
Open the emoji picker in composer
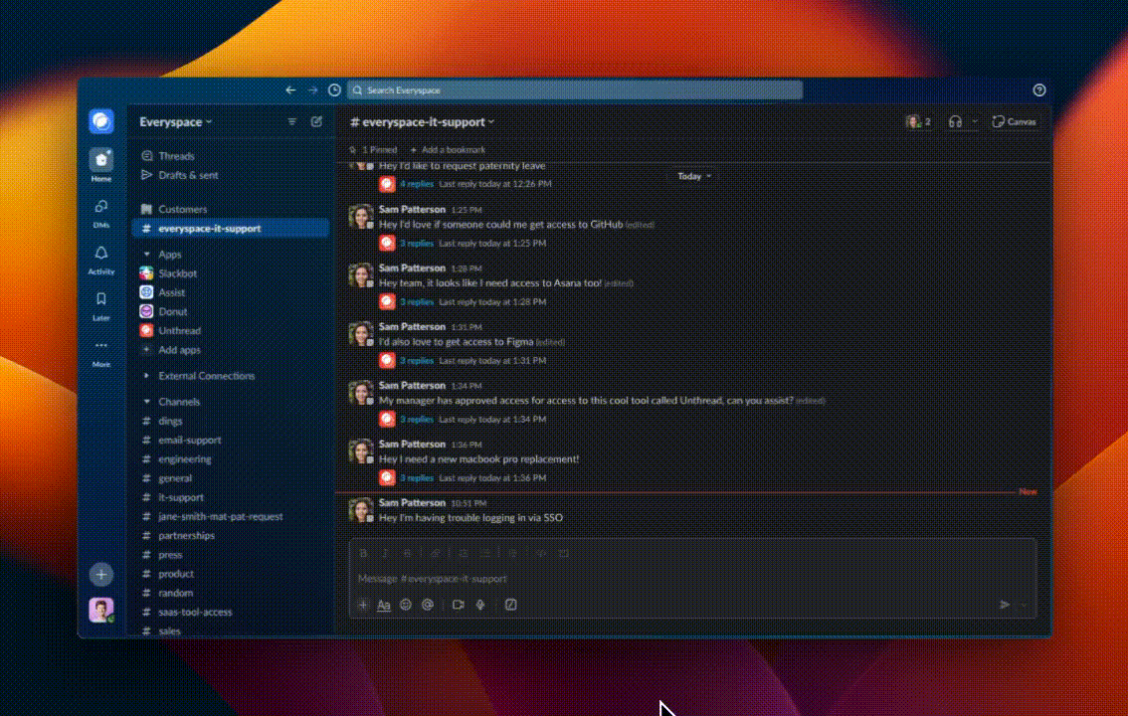coord(406,605)
